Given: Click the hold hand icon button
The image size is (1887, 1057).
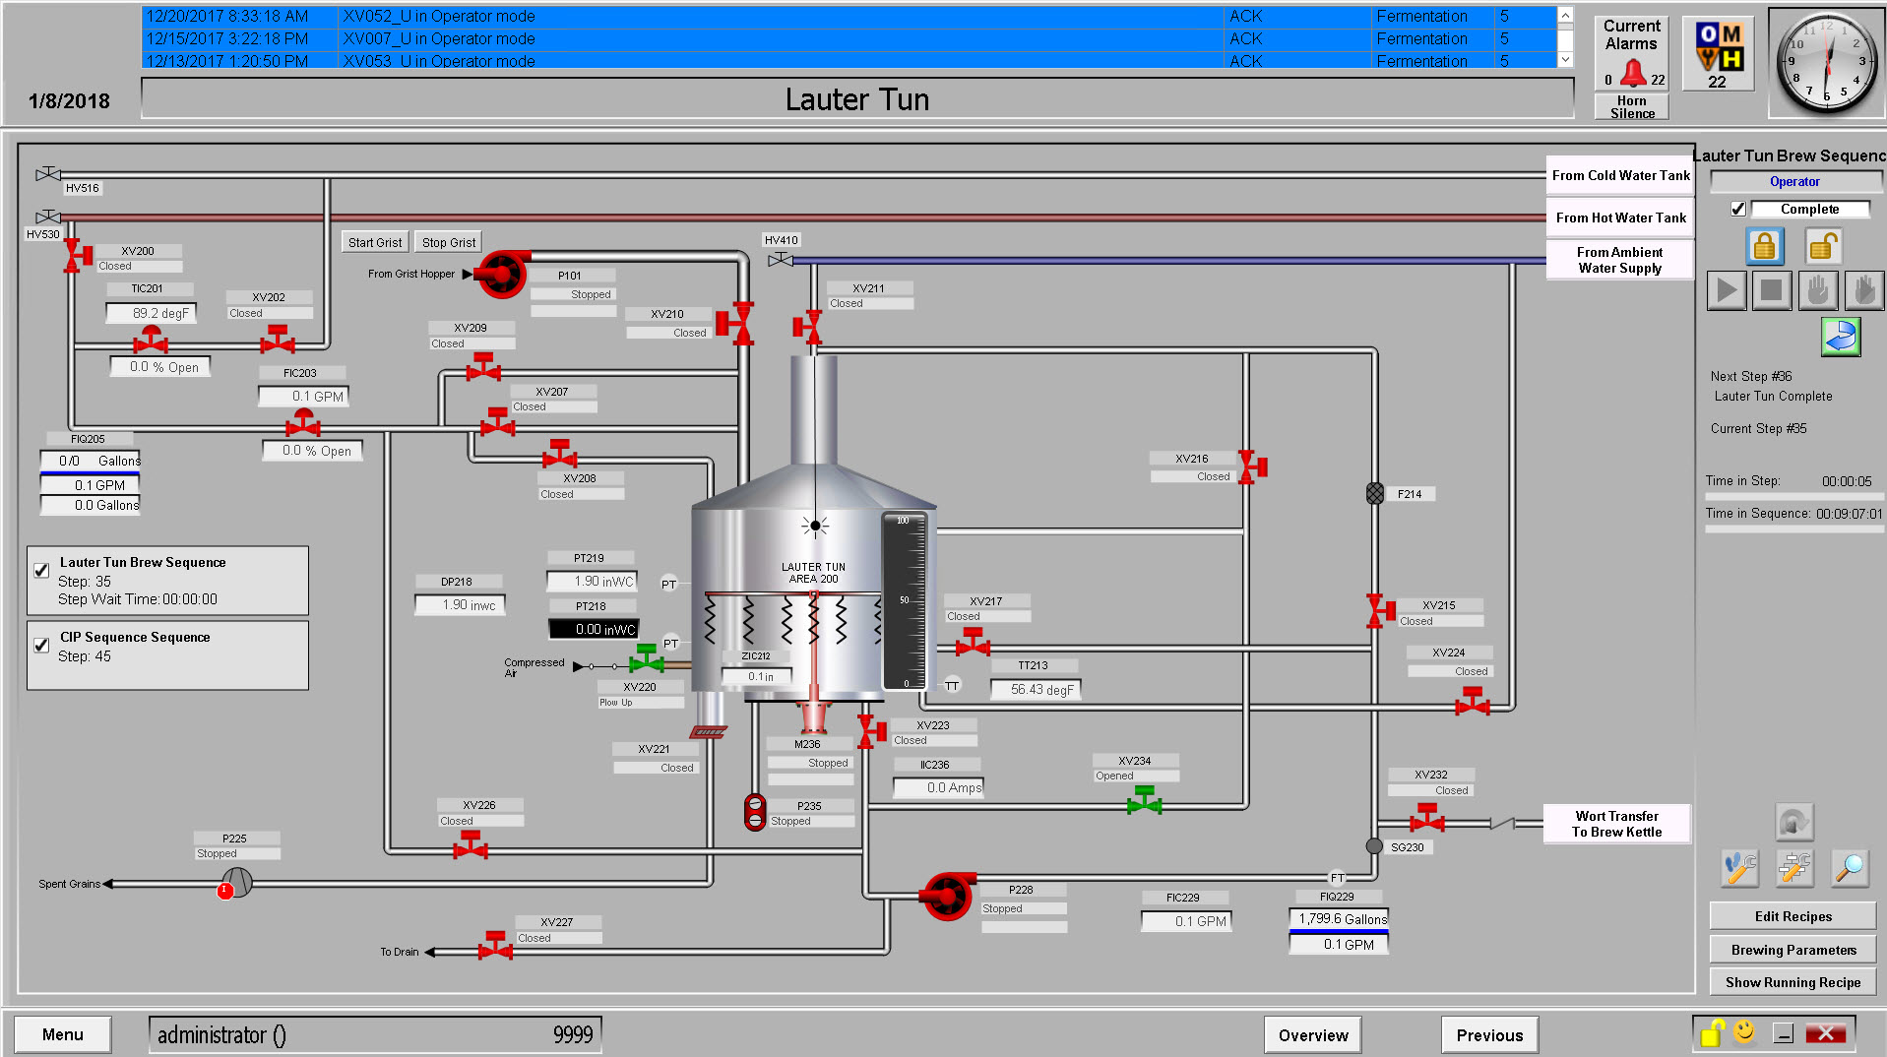Looking at the screenshot, I should [x=1817, y=290].
